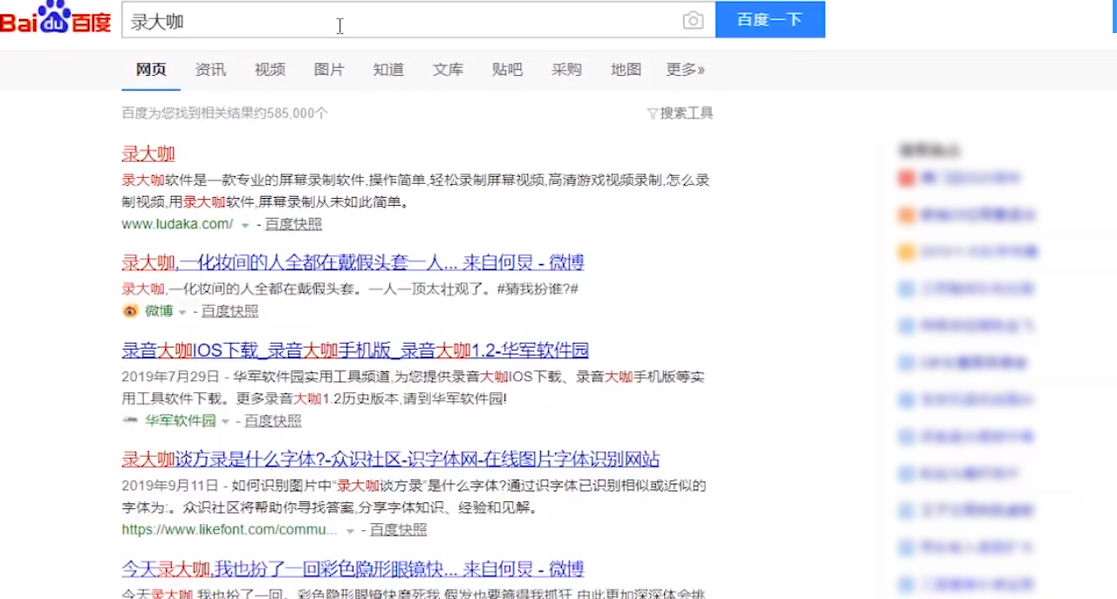
Task: Open 百度快照 for 华军软件园 result
Action: point(273,421)
